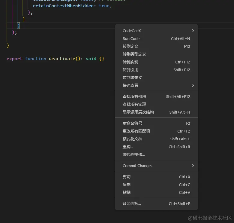Viewport: 234px width, 223px height.
Task: Select 剪切 (Cut) menu entry
Action: [x=156, y=177]
